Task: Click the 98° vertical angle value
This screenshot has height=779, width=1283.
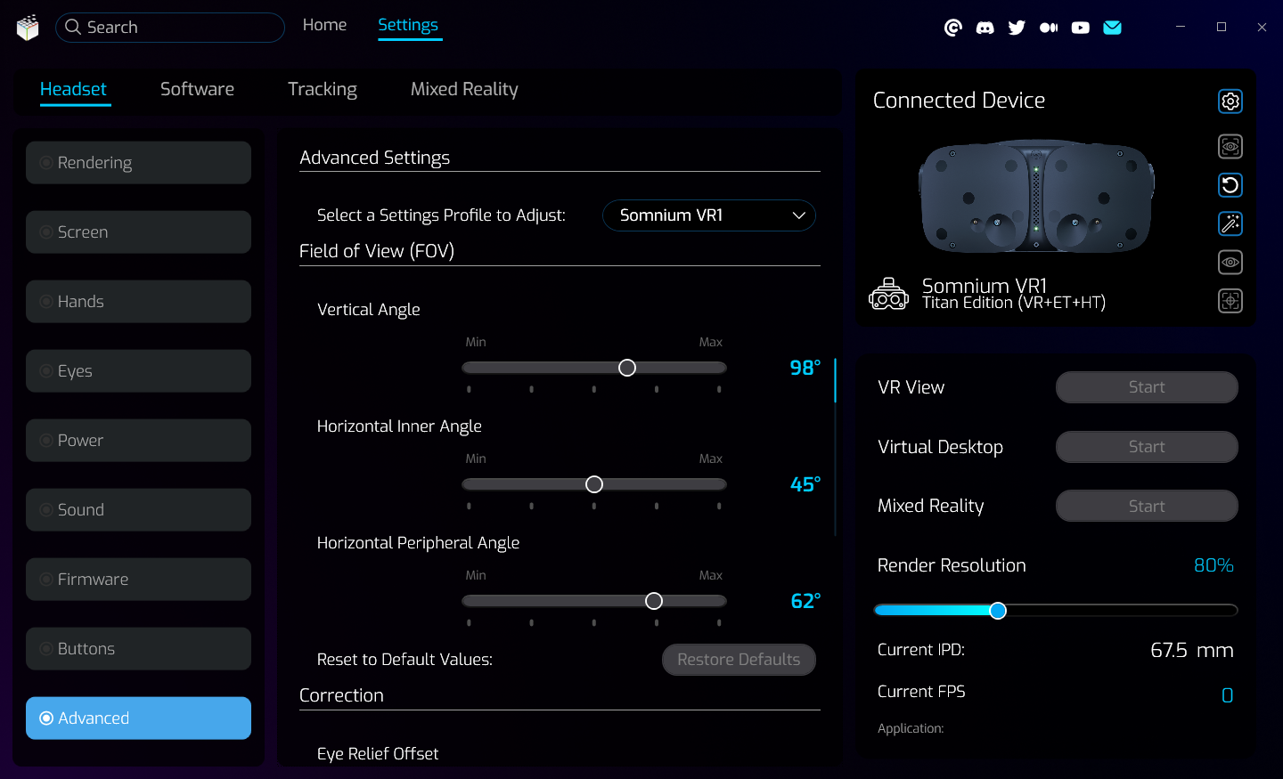Action: click(805, 368)
